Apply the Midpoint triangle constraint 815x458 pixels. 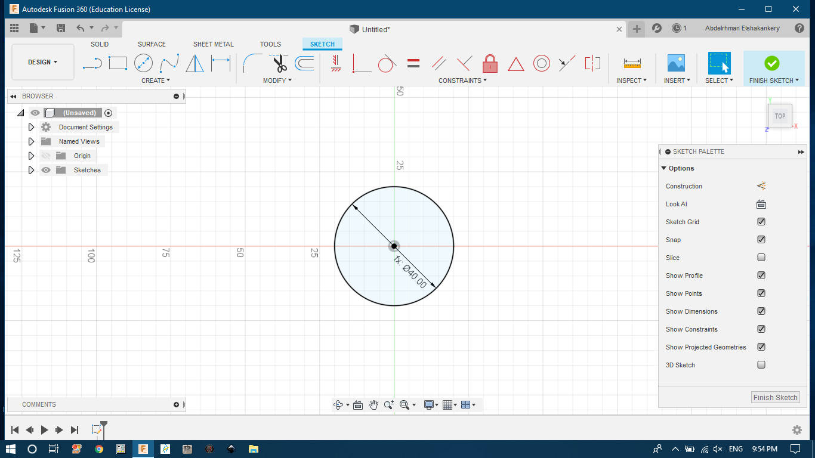[515, 63]
